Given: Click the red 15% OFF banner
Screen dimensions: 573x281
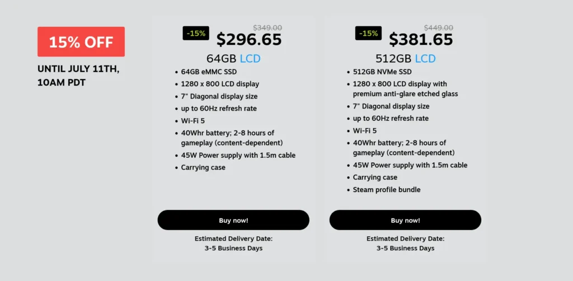Looking at the screenshot, I should (x=81, y=41).
